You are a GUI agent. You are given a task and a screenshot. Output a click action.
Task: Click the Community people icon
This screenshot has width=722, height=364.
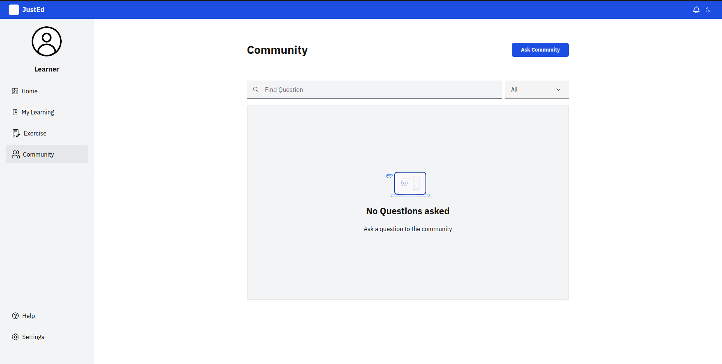click(x=15, y=154)
